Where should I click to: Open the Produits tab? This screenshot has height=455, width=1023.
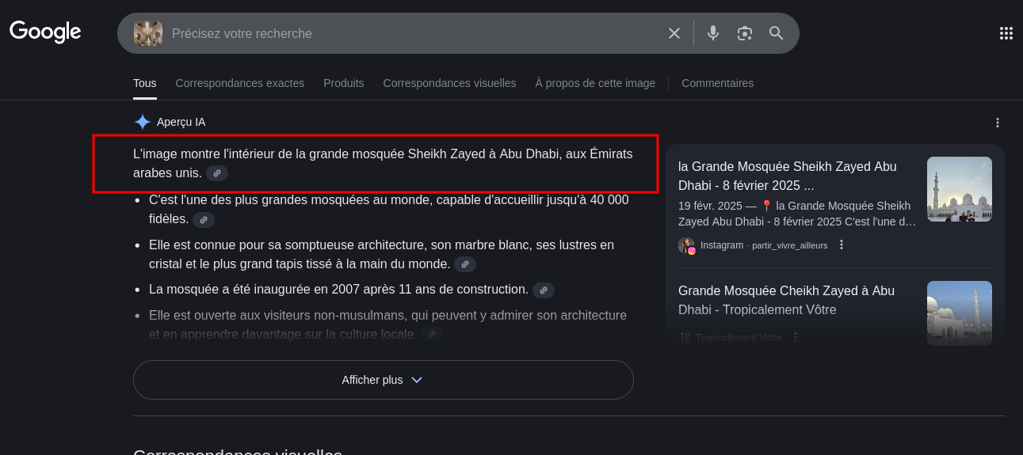343,83
